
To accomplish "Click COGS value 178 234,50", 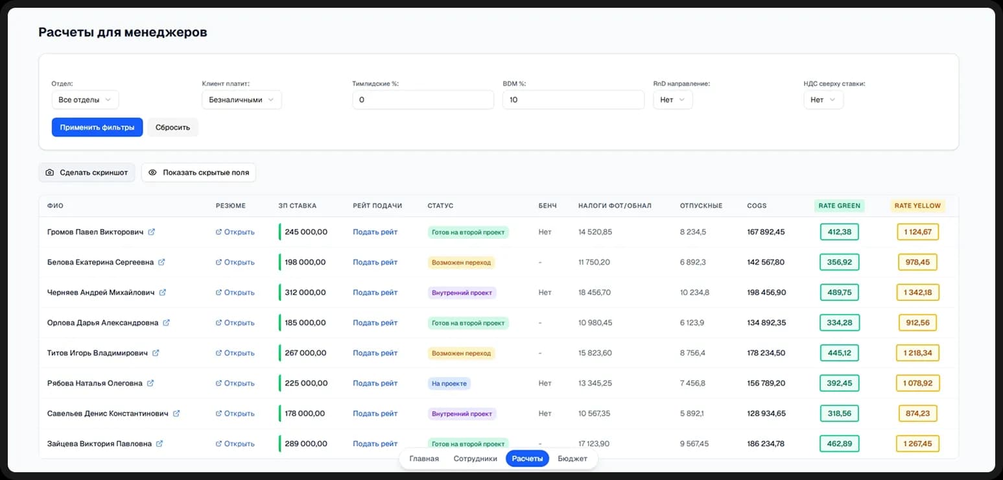I will 766,353.
